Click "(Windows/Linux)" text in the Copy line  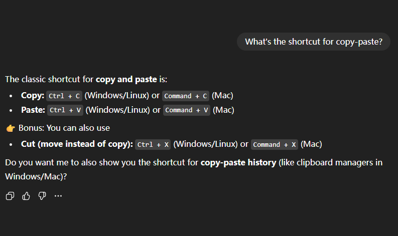point(117,95)
